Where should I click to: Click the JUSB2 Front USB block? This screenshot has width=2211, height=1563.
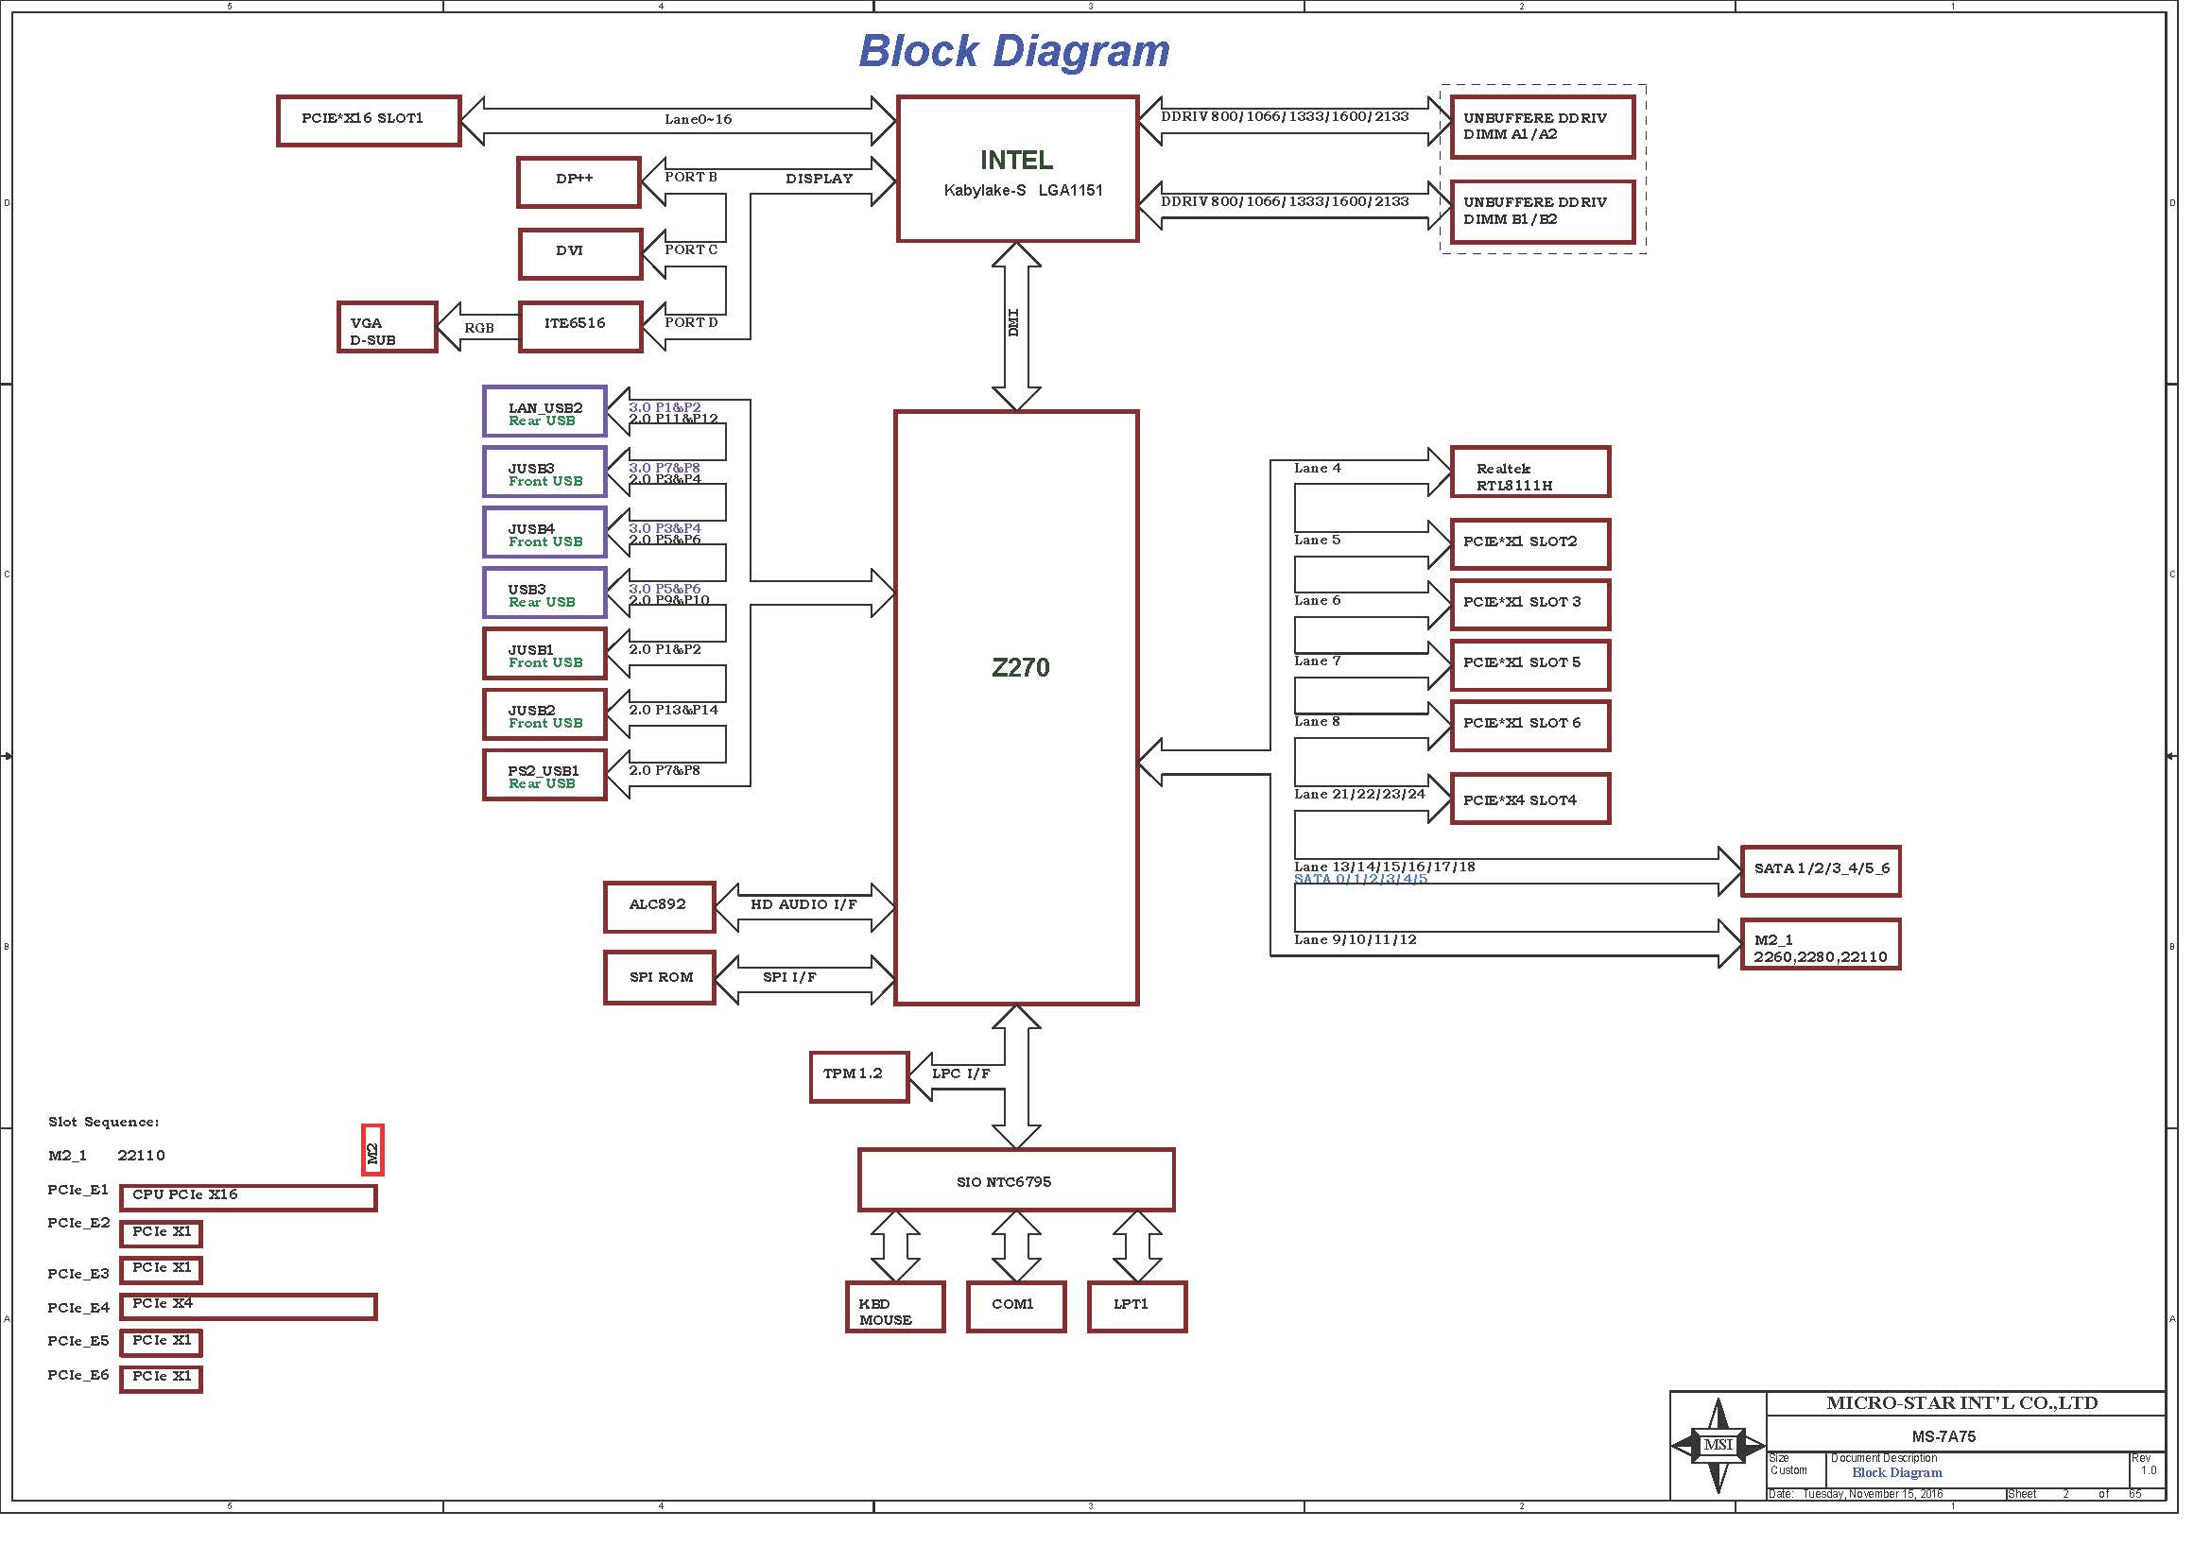(x=545, y=714)
